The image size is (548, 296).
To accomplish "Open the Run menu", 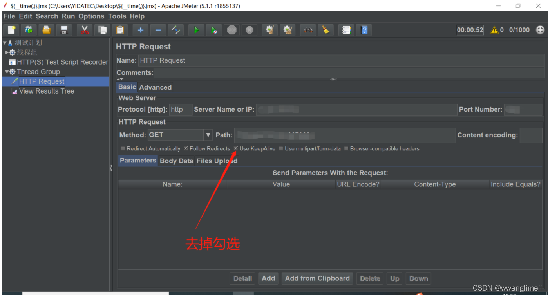I will (x=68, y=16).
